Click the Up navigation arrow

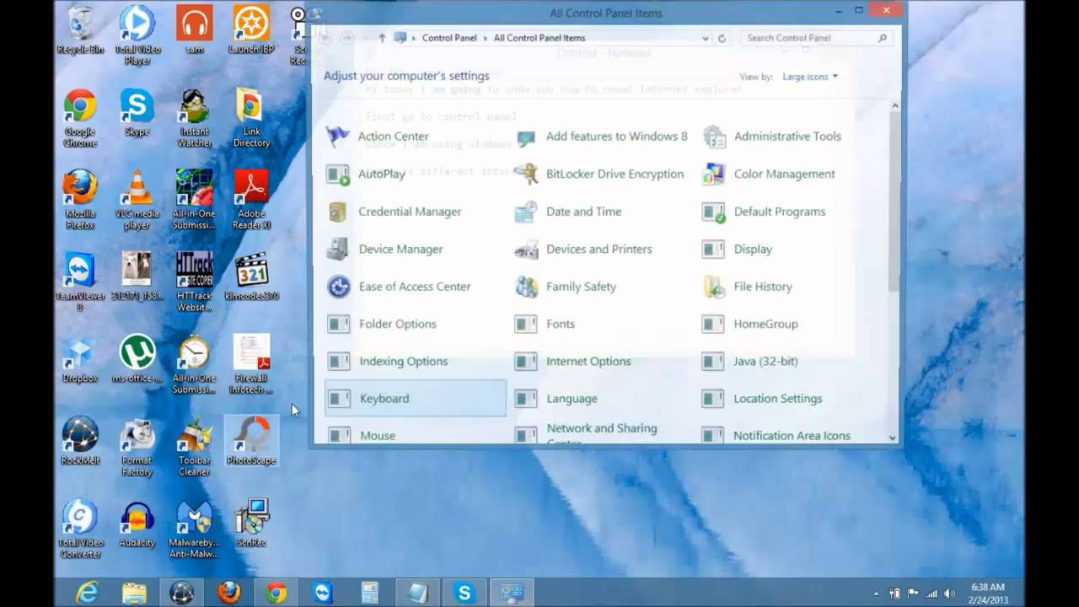[382, 38]
